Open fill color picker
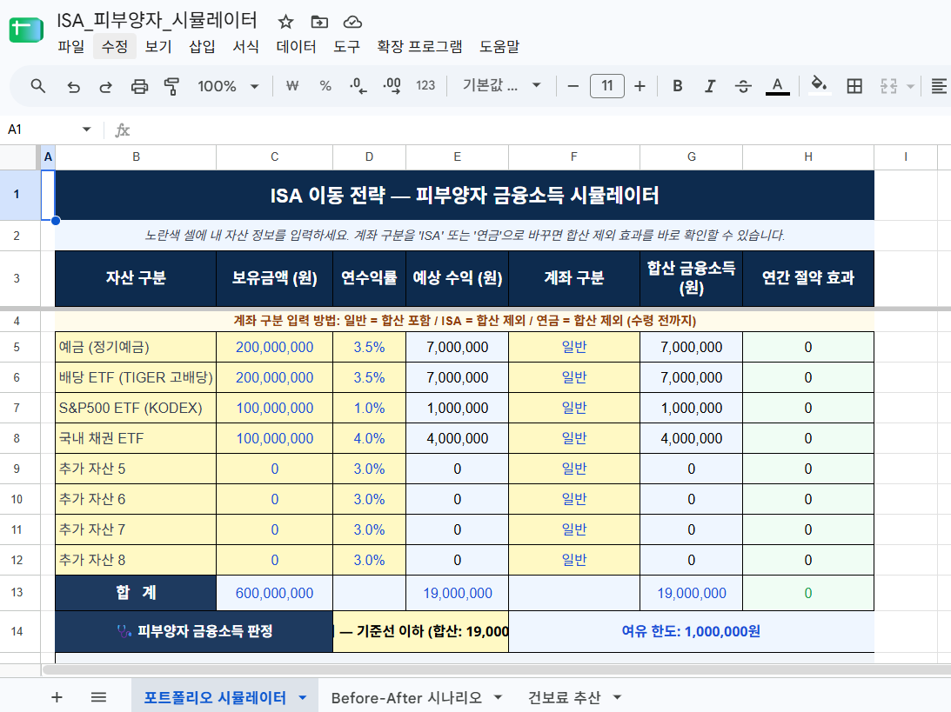This screenshot has width=951, height=712. click(x=820, y=85)
